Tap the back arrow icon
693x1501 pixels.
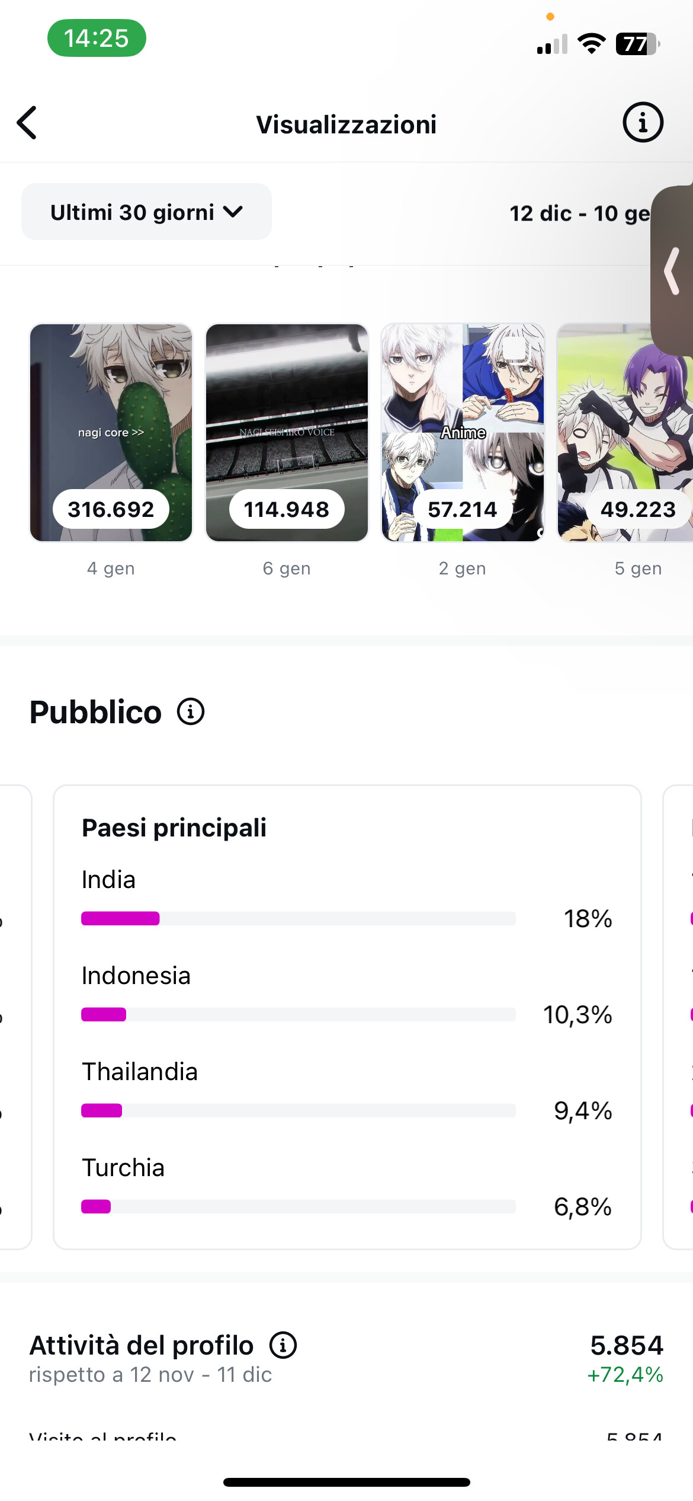27,123
